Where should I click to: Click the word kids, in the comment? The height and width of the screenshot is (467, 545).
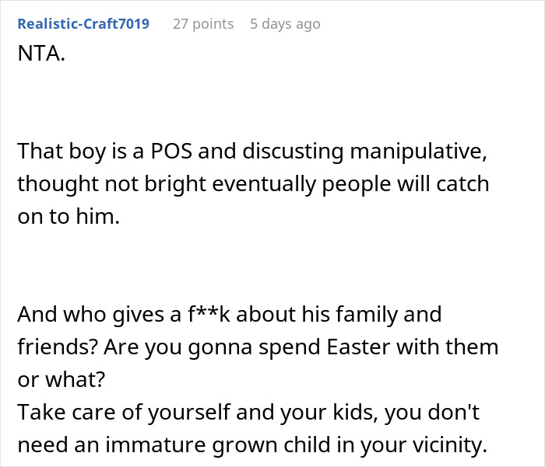coord(356,412)
